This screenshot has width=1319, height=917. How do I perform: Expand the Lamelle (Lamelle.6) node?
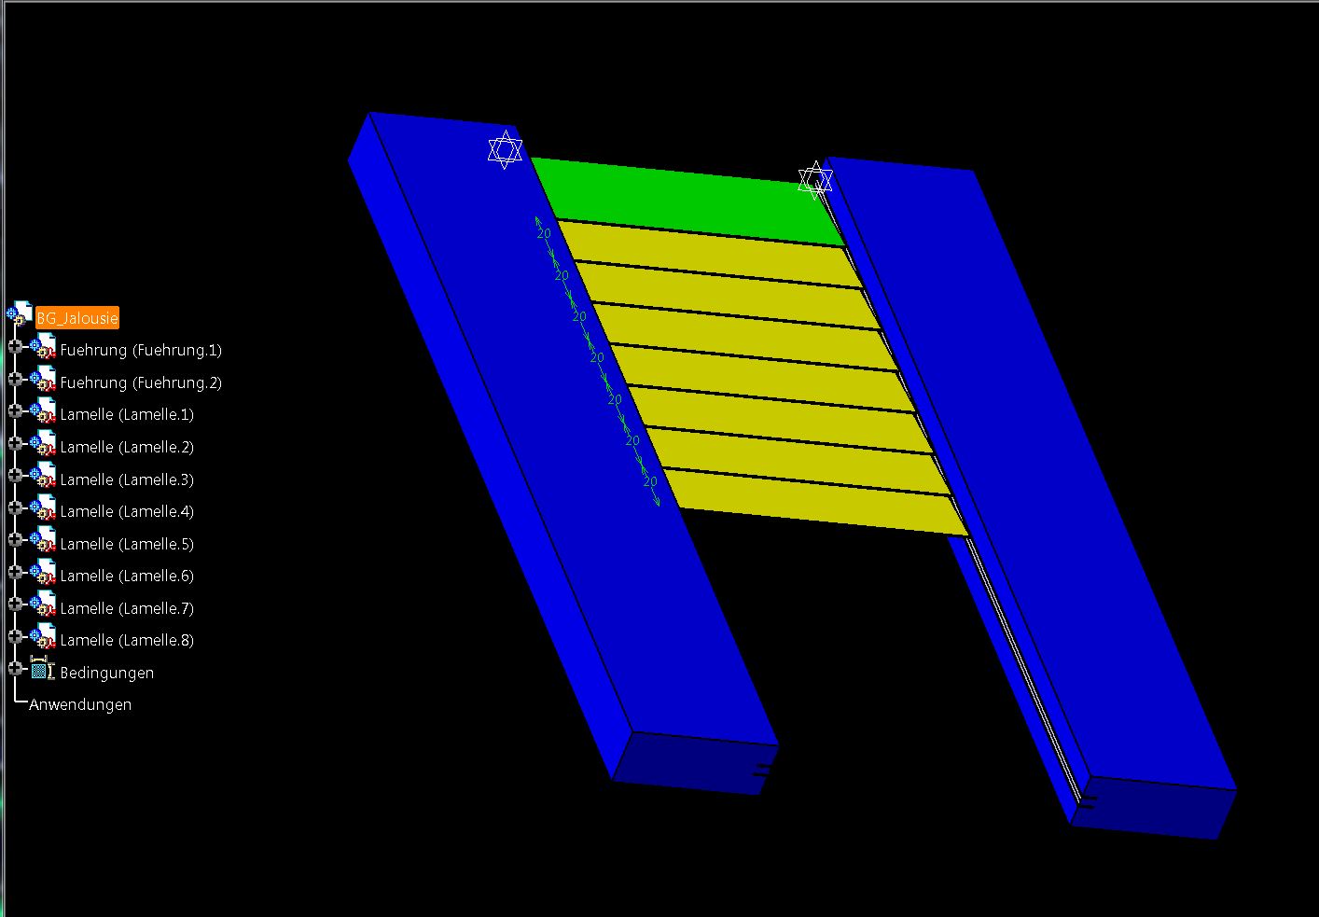[x=14, y=572]
